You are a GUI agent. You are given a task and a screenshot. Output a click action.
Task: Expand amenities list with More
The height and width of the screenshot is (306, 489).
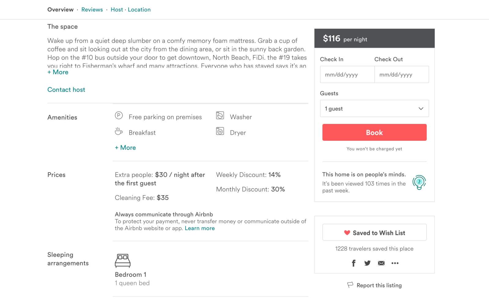tap(125, 148)
